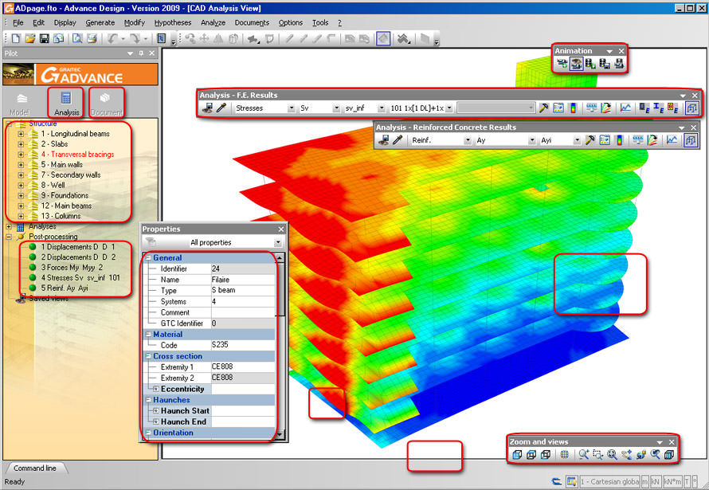
Task: Switch to the Command line tab
Action: point(35,468)
